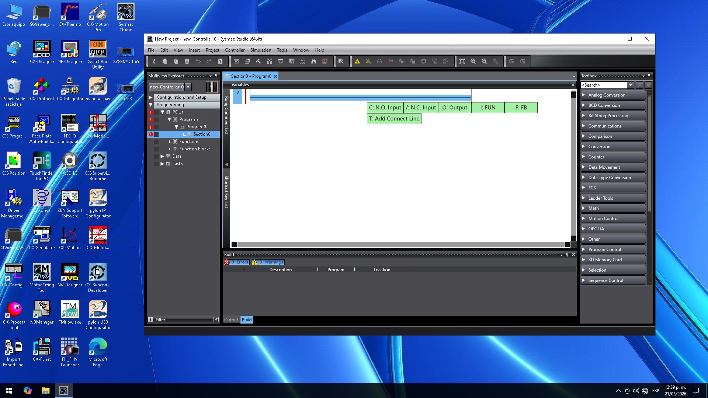The height and width of the screenshot is (398, 708).
Task: Insert /: N.C. Input contact
Action: tap(421, 108)
